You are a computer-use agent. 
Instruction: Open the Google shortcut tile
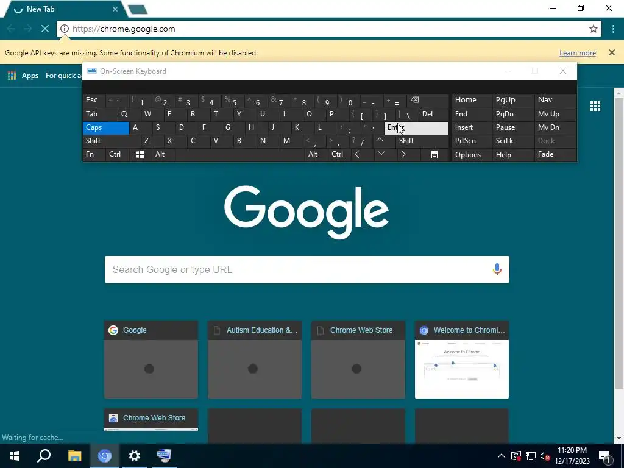[x=151, y=360]
